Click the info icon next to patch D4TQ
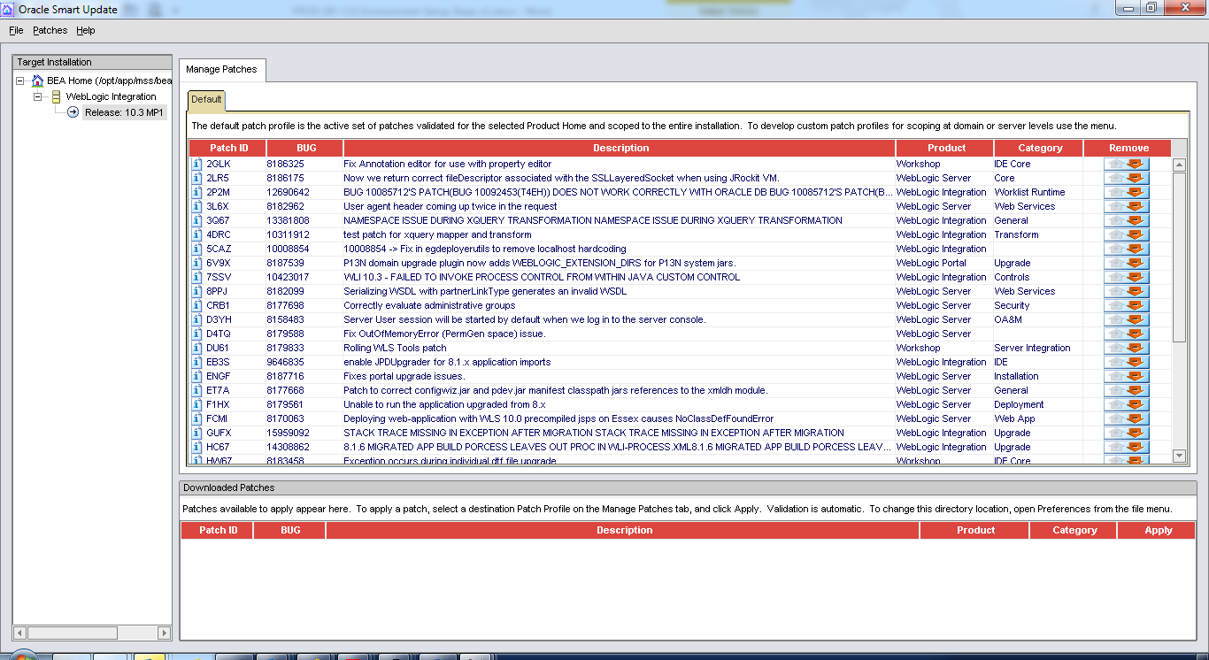The image size is (1209, 660). 195,334
